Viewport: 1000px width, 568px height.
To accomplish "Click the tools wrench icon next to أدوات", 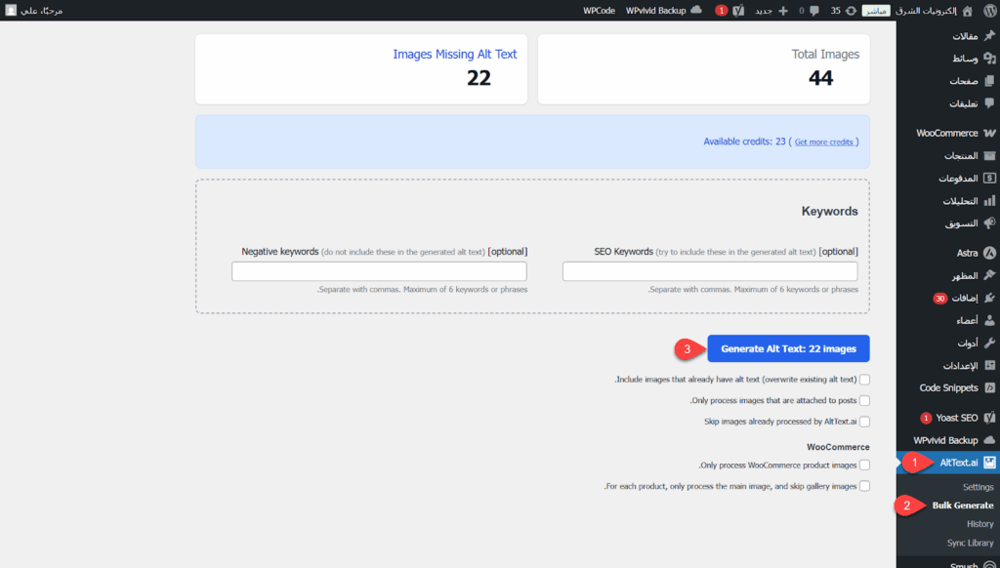I will (989, 343).
